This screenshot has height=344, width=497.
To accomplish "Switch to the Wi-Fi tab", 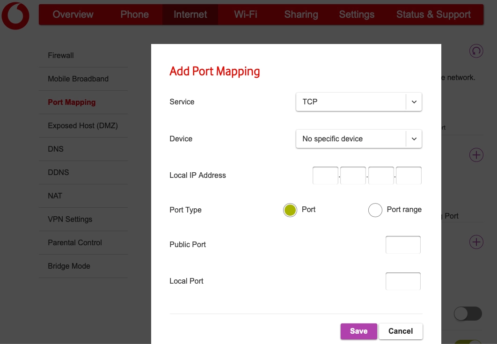I will pyautogui.click(x=245, y=15).
